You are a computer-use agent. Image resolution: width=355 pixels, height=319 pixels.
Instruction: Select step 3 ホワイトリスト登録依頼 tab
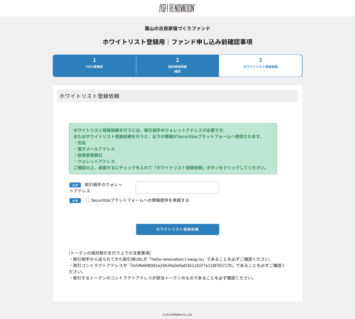260,66
